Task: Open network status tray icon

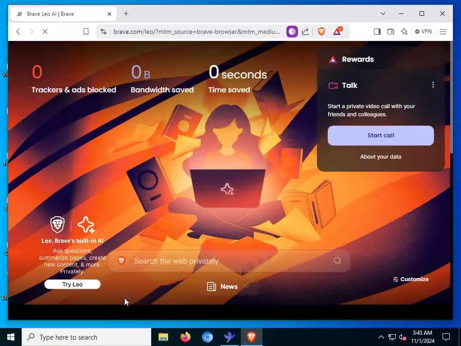Action: [x=392, y=337]
